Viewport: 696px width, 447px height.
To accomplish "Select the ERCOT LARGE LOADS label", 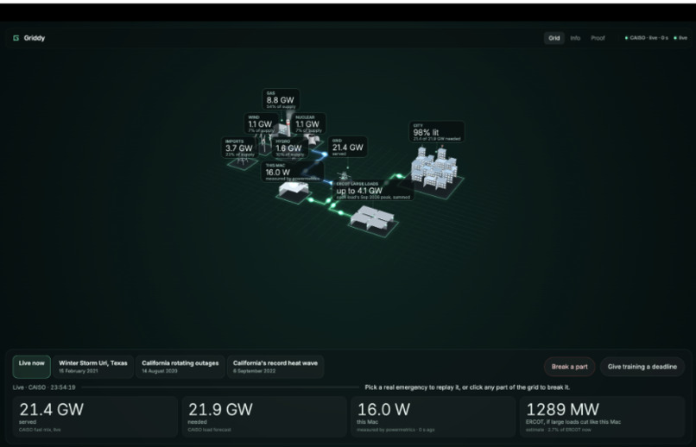I will click(x=373, y=190).
